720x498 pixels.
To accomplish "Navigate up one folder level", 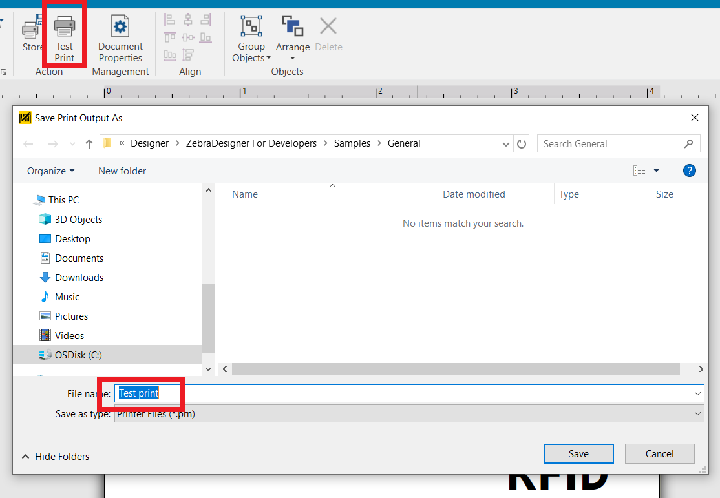I will (x=89, y=143).
